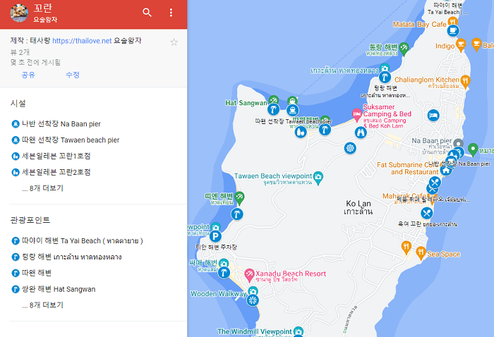Expand 8 more items under 관광포인트
The height and width of the screenshot is (337, 494).
[42, 305]
